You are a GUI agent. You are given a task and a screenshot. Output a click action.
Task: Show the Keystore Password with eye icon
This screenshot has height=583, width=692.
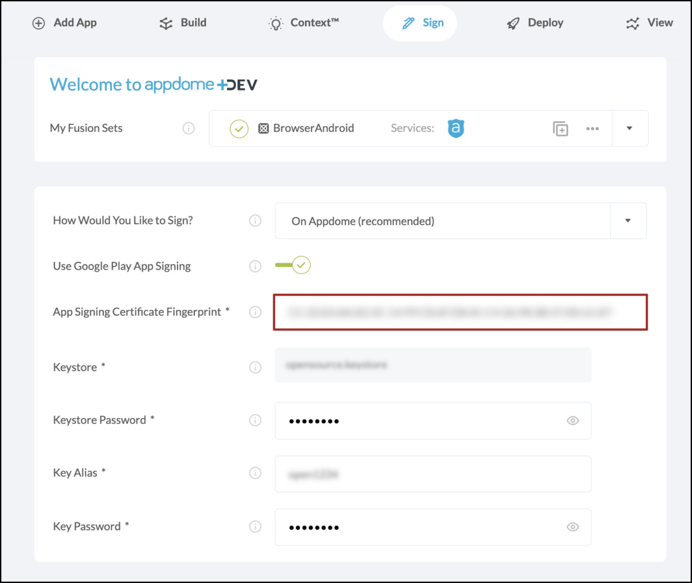click(x=572, y=421)
